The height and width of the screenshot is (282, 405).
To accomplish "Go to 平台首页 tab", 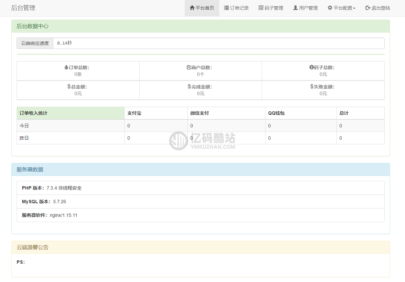I will pyautogui.click(x=202, y=8).
